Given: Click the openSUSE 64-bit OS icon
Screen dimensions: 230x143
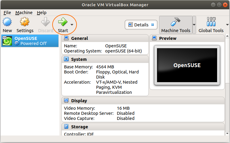Looking at the screenshot, I should click(x=7, y=41).
